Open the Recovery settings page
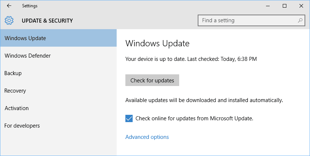 click(59, 91)
